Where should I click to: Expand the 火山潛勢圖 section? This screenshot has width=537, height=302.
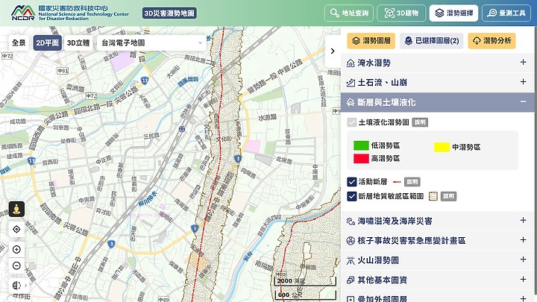[x=437, y=260]
